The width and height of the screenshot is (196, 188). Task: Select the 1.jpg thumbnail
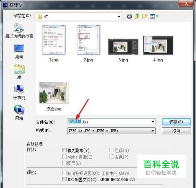pos(54,40)
